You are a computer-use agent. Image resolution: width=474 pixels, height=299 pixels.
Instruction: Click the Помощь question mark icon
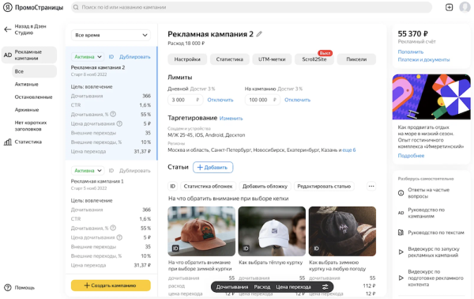coord(8,287)
